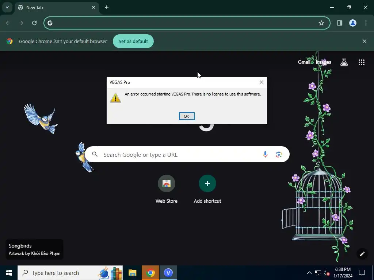Customize this page with the pencil icon
374x280 pixels.
pyautogui.click(x=362, y=254)
